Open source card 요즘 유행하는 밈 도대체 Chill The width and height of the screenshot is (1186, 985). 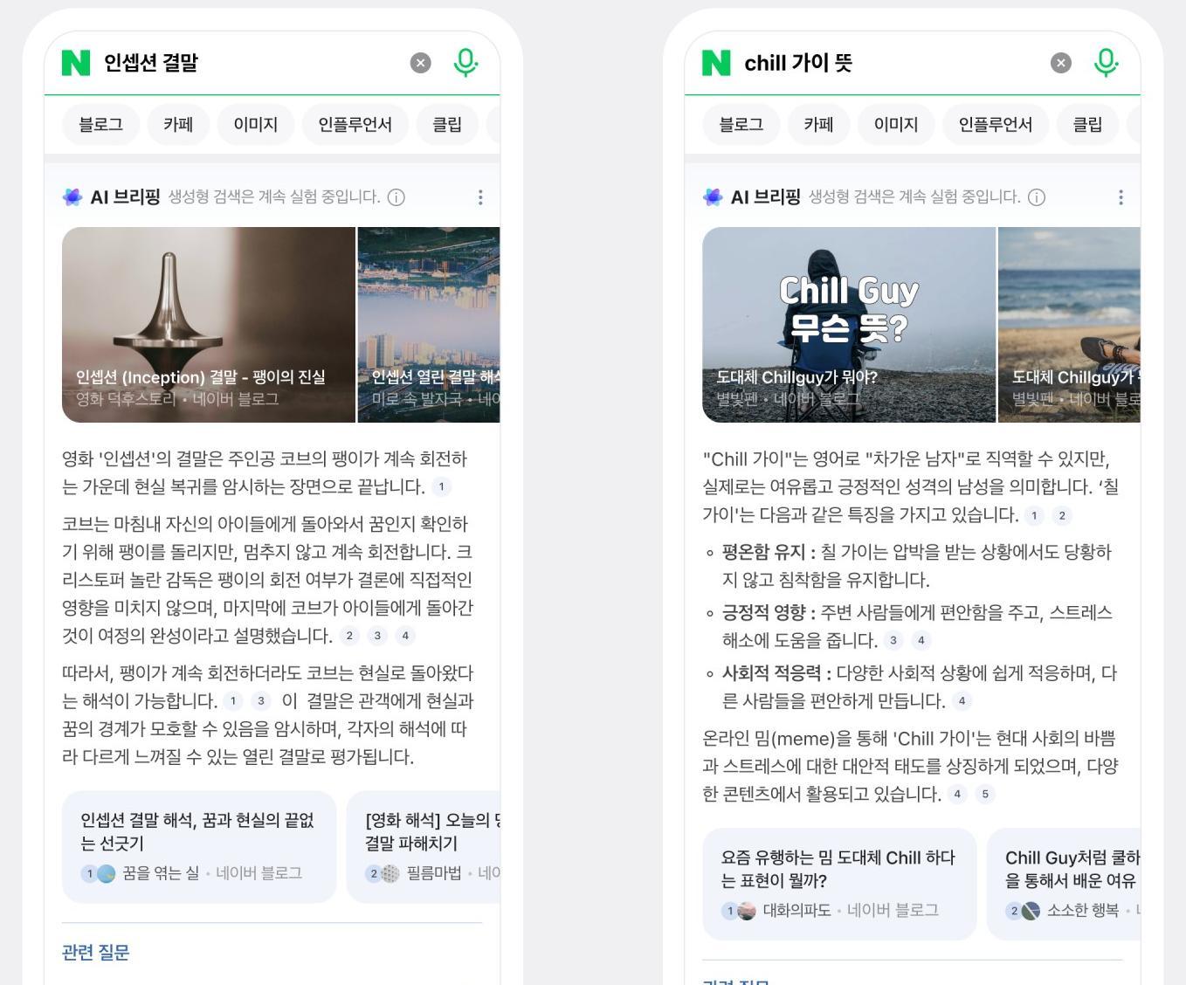[x=839, y=884]
